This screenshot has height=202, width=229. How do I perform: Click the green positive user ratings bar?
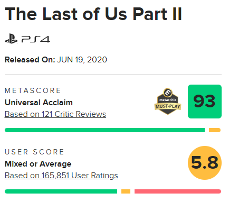(x=61, y=191)
